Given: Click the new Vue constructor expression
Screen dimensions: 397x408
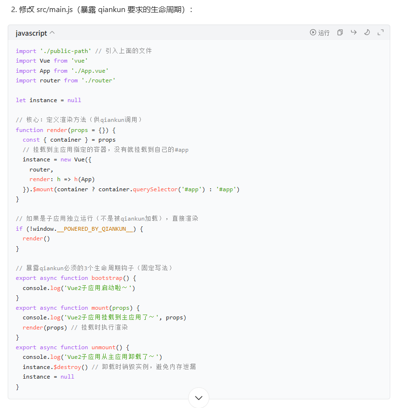Looking at the screenshot, I should [74, 159].
